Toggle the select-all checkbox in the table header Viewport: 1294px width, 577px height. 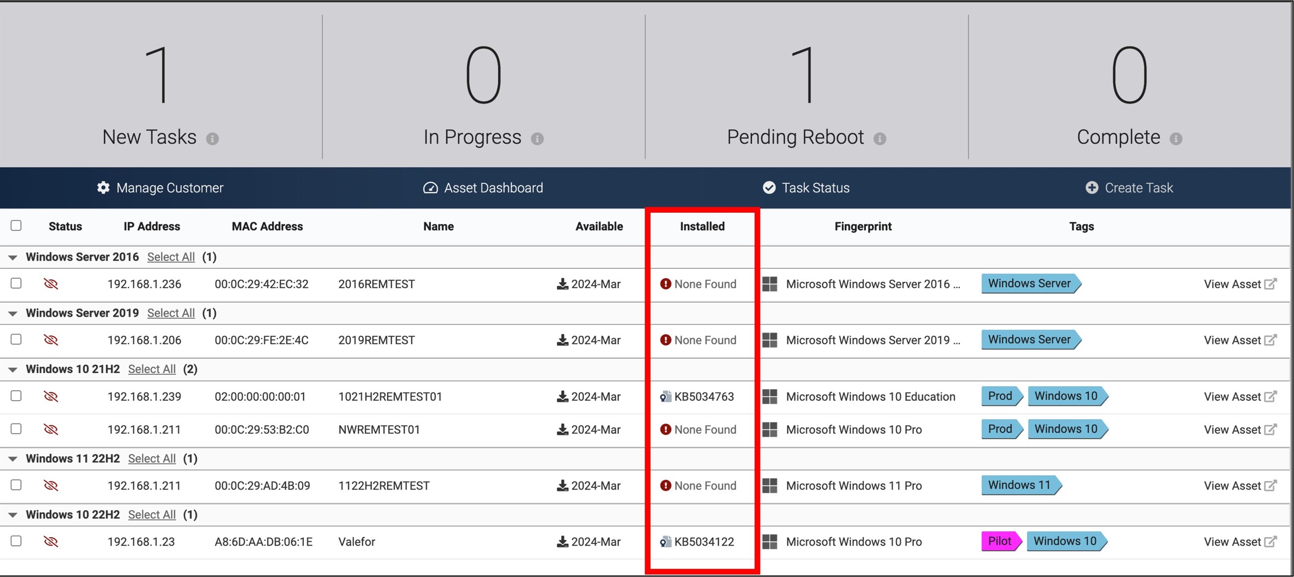click(x=15, y=226)
